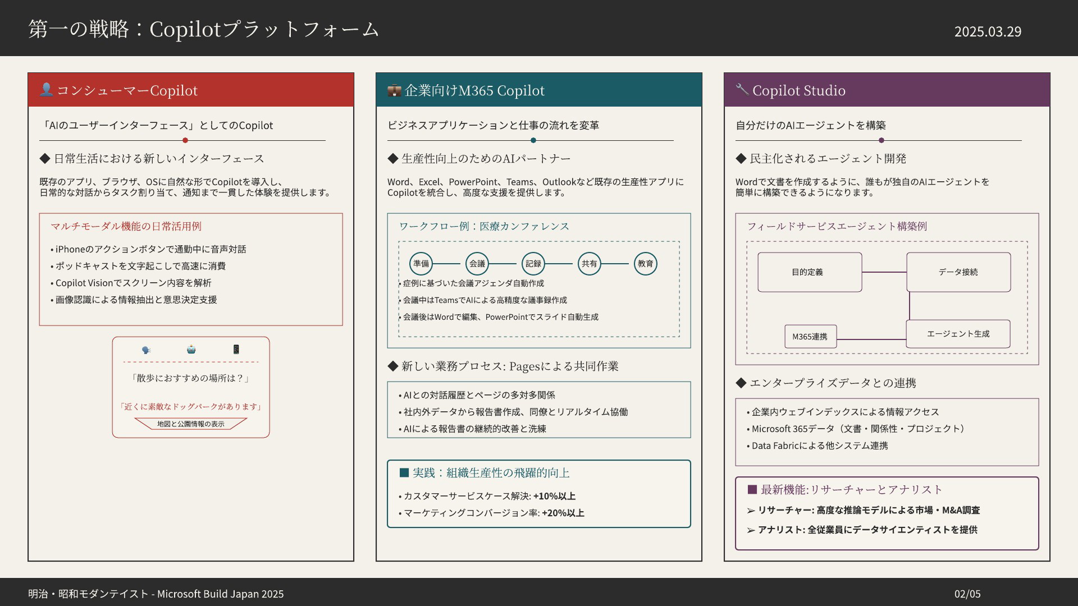Click heading エンタープライズデータとの連携
Image resolution: width=1078 pixels, height=606 pixels.
tap(826, 383)
